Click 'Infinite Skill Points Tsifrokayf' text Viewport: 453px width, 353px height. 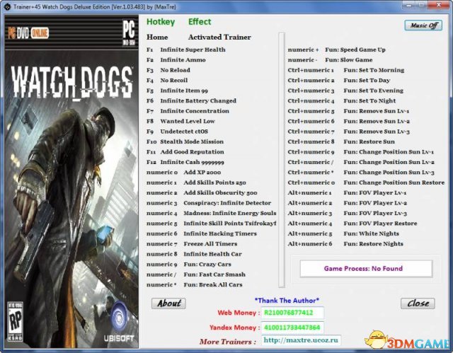tap(230, 224)
